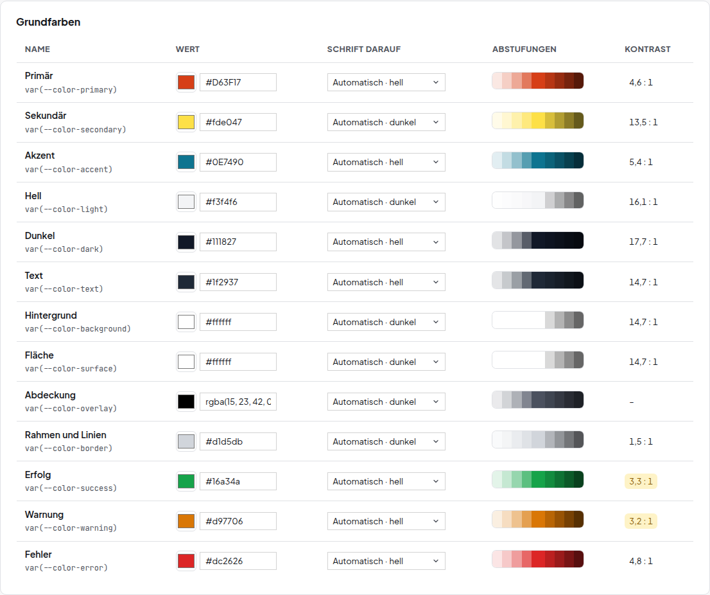Image resolution: width=710 pixels, height=595 pixels.
Task: Open the Warnung font color dropdown
Action: [386, 521]
